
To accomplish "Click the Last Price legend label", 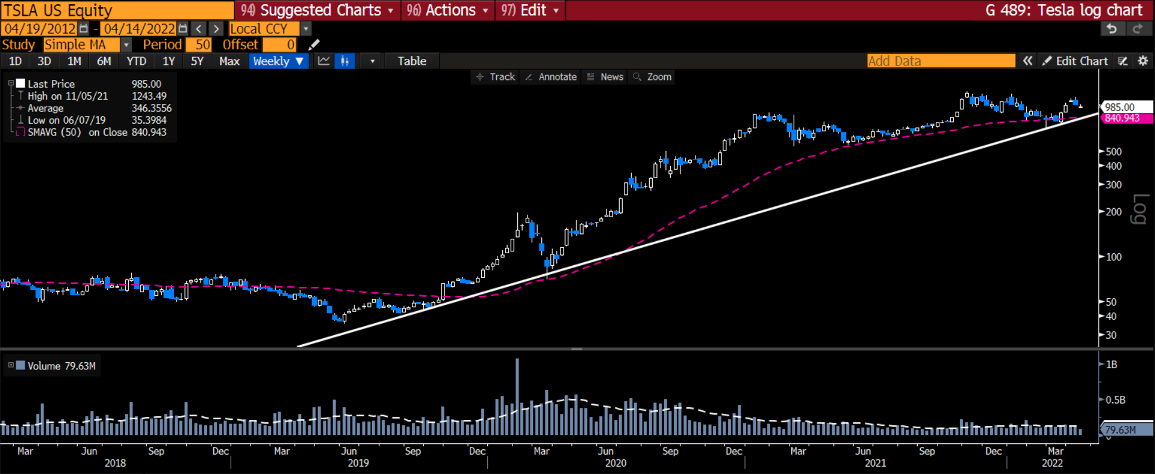I will tap(51, 84).
